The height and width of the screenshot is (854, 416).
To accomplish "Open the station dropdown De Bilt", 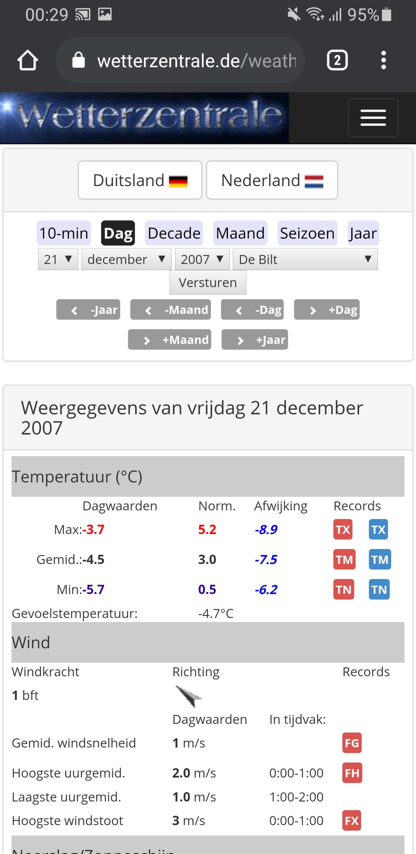I will tap(305, 259).
